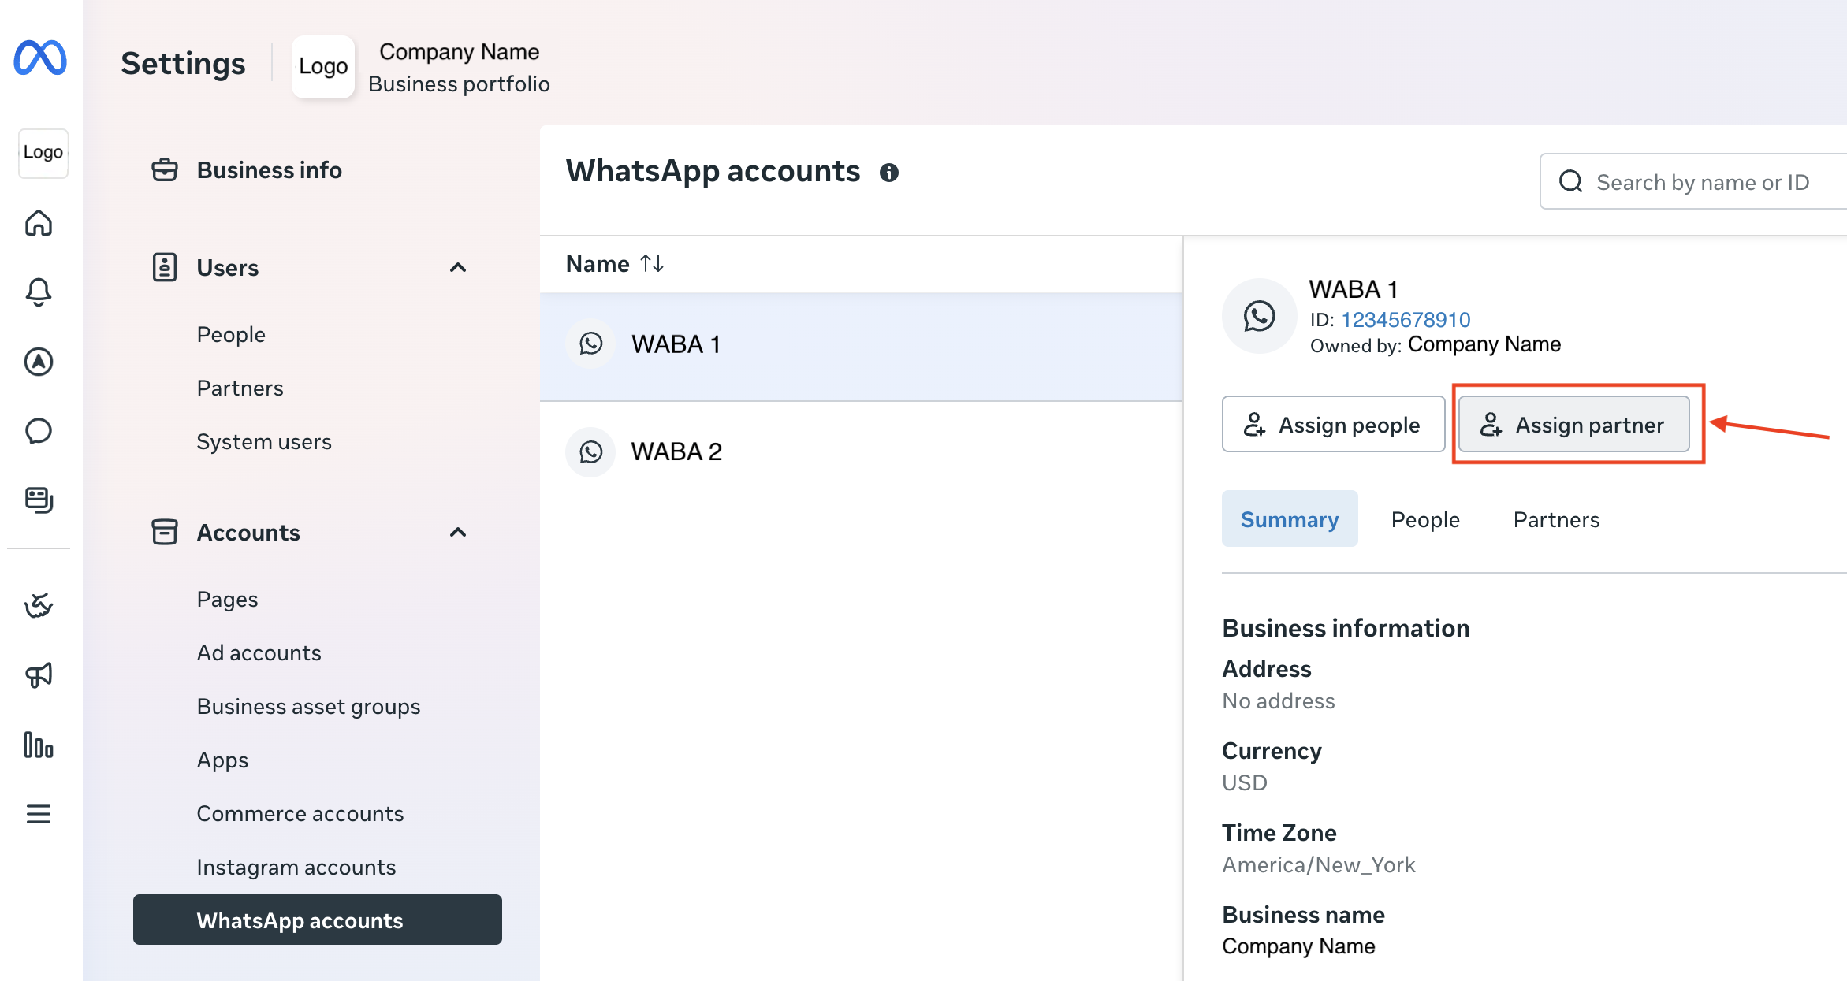Sort the list by Name arrows
This screenshot has width=1847, height=981.
pos(652,263)
